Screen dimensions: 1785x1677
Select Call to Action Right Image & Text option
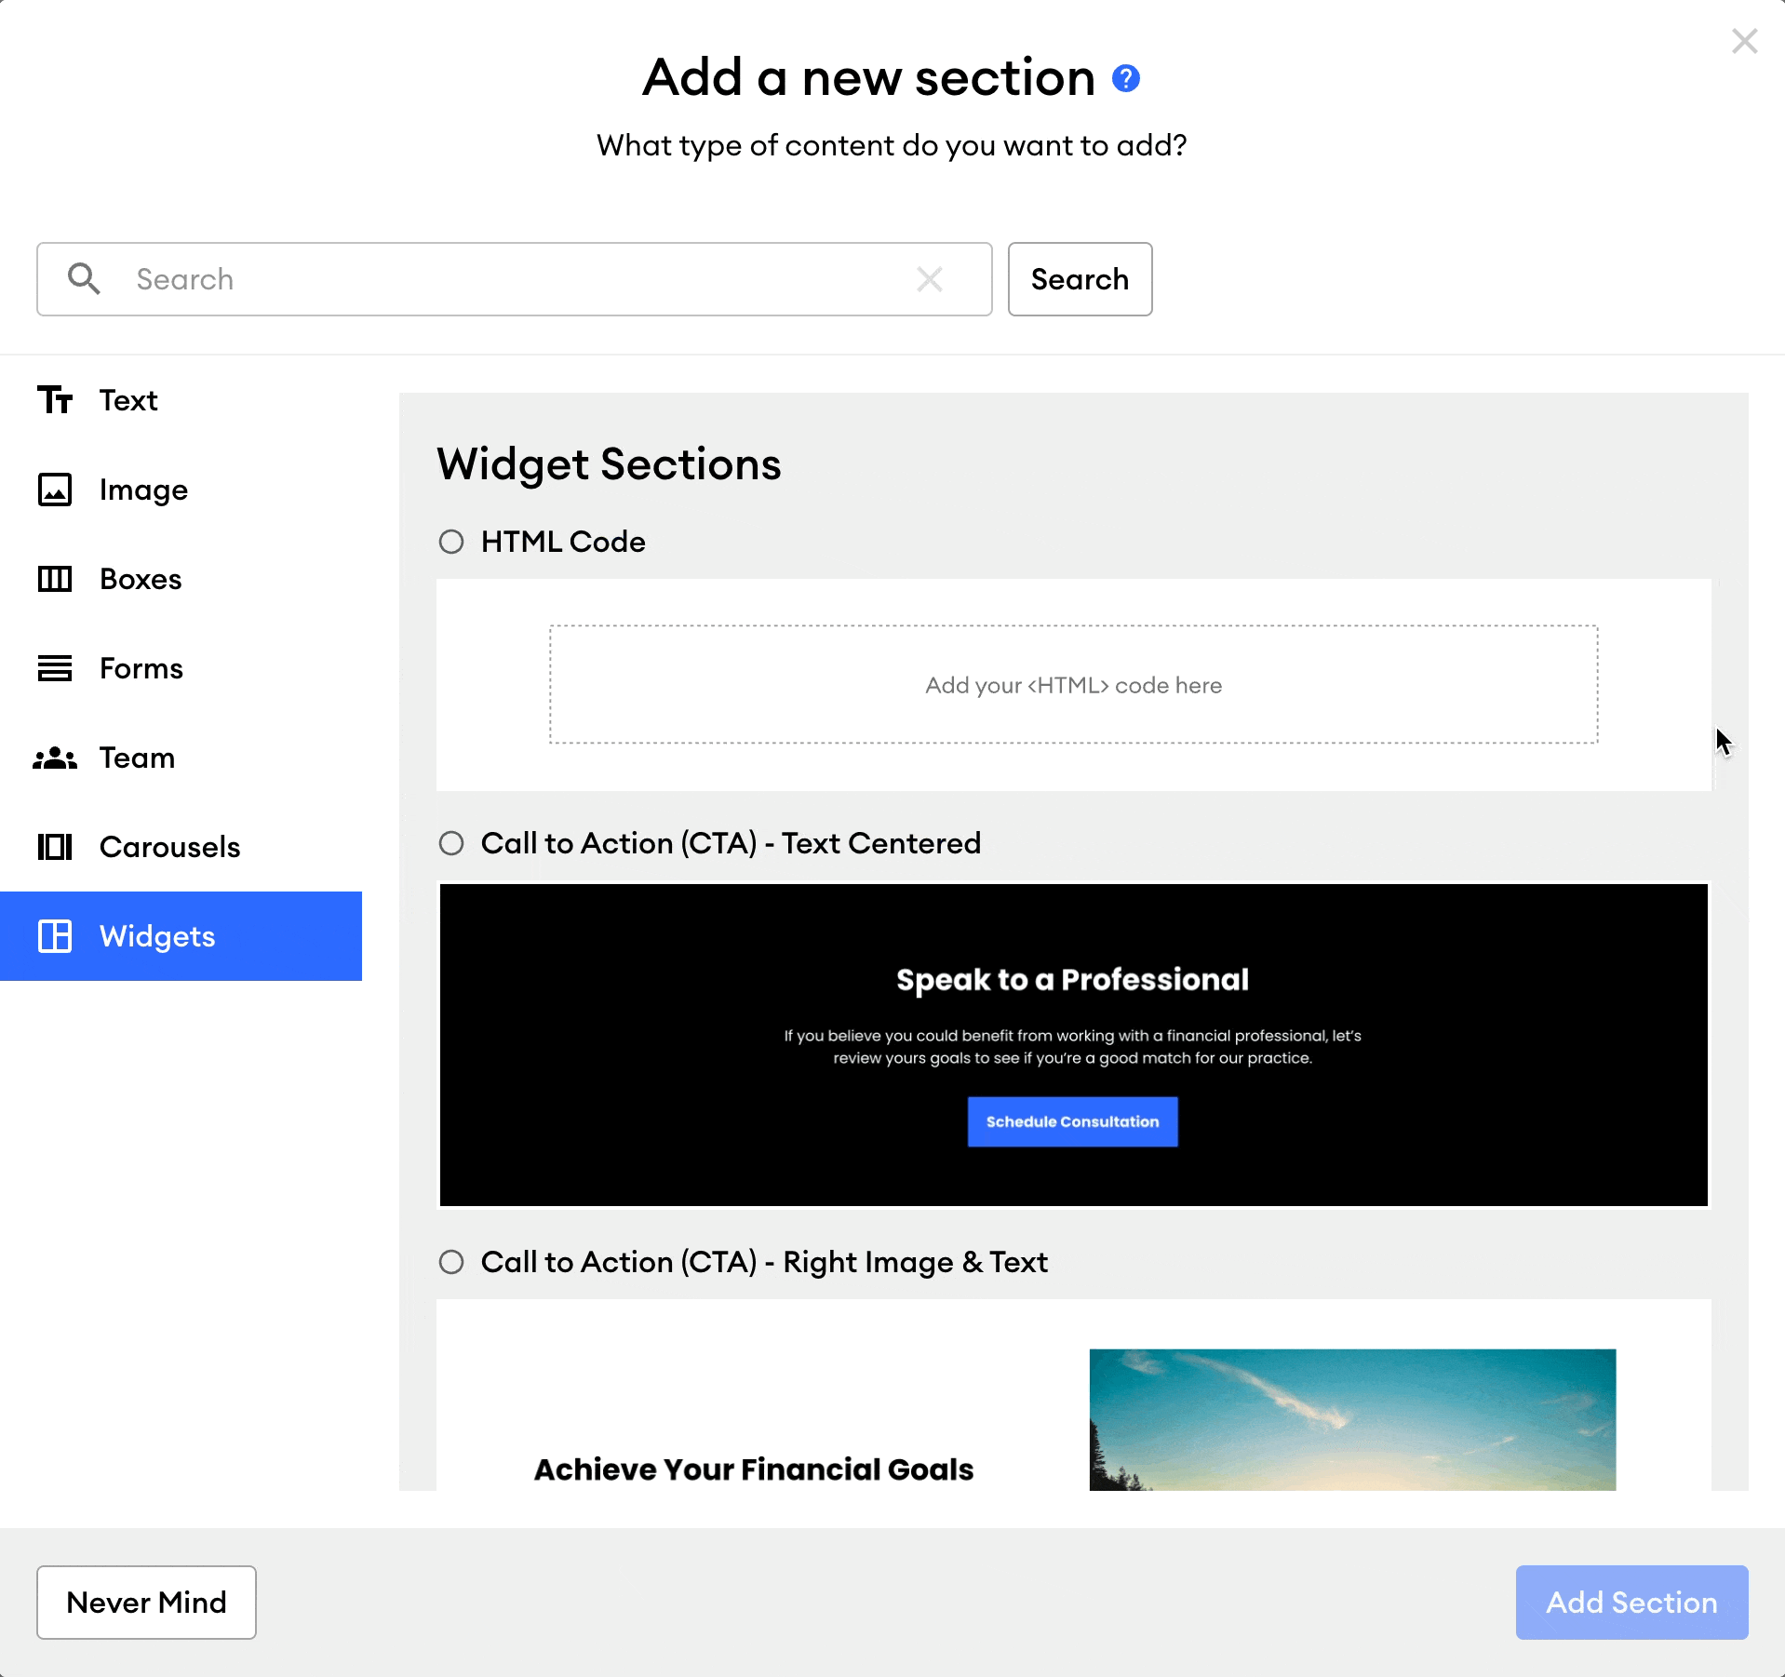[x=452, y=1262]
